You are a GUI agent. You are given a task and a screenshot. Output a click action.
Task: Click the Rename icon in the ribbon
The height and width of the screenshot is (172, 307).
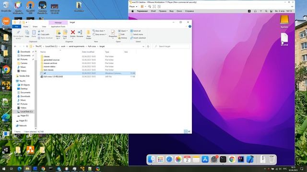point(80,32)
